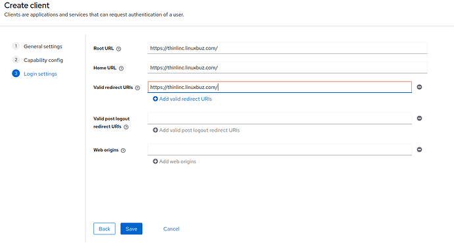Click the Back button
Screen dimensions: 454x245
(x=105, y=229)
